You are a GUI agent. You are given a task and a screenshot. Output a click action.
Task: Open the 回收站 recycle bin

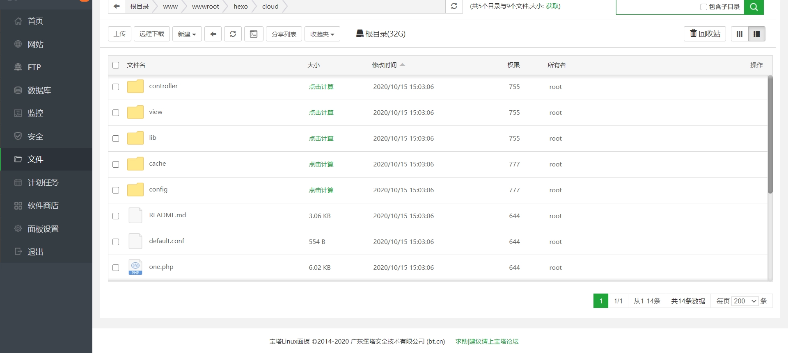[705, 34]
